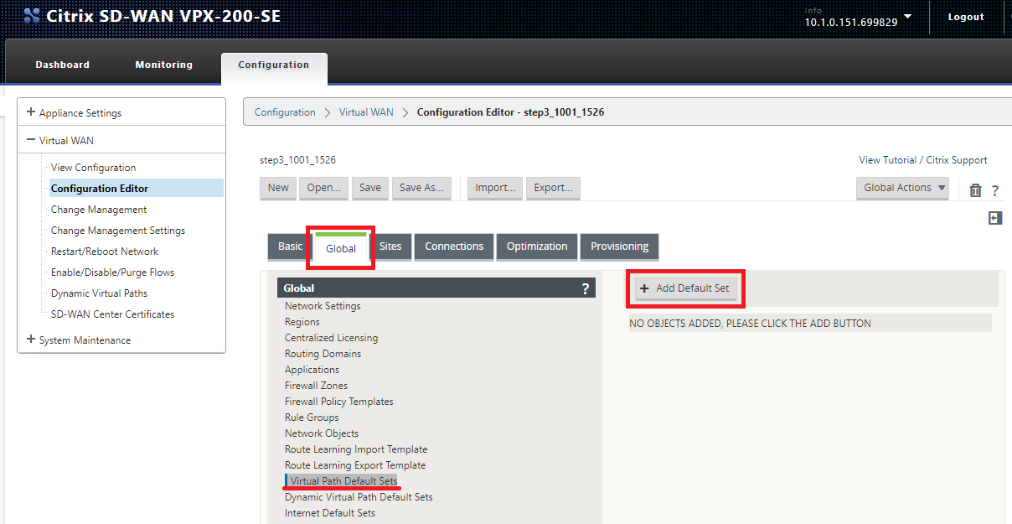
Task: Select Virtual Path Default Sets in Global list
Action: (341, 480)
